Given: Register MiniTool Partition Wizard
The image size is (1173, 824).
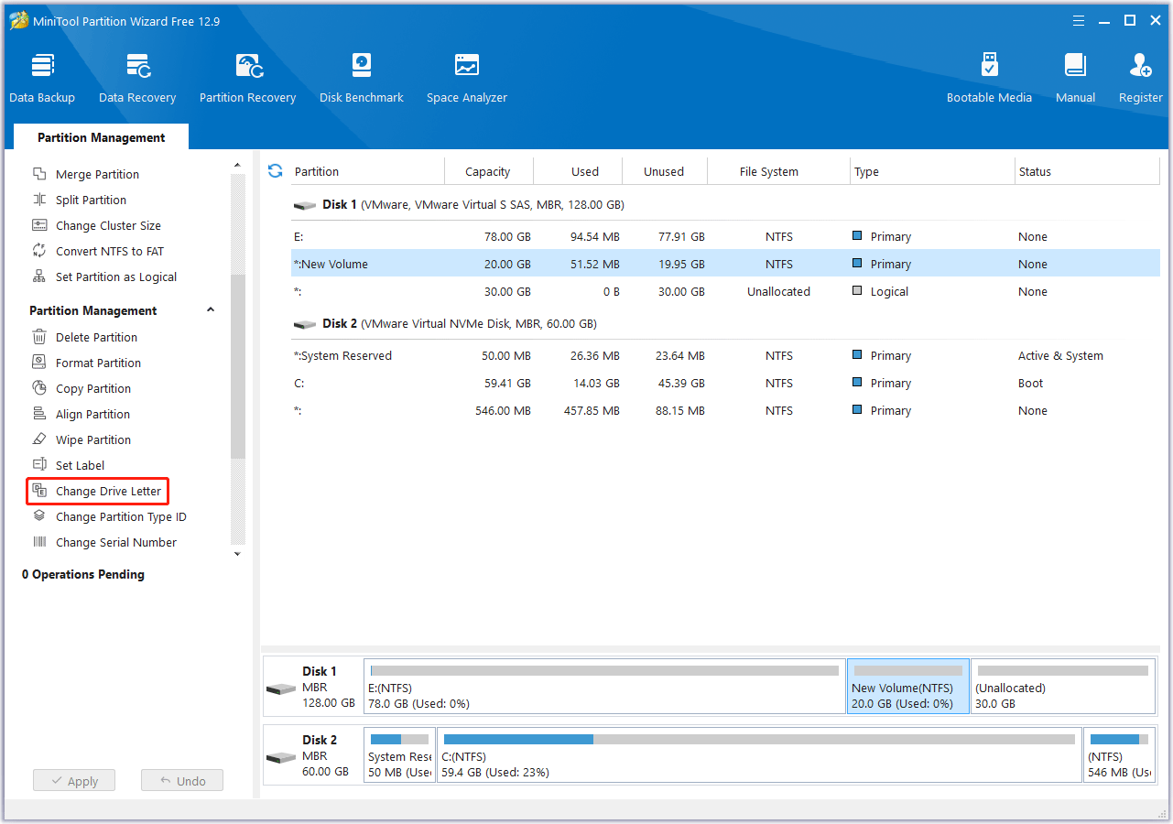Looking at the screenshot, I should 1140,77.
